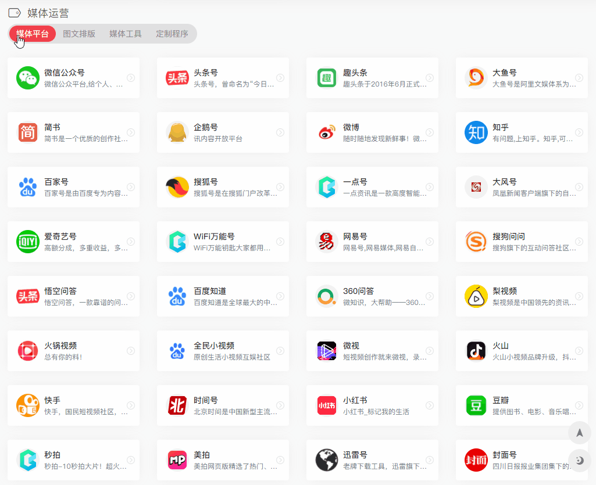Click the 爱奇艺号 iQIYI green icon
This screenshot has width=596, height=485.
point(28,242)
